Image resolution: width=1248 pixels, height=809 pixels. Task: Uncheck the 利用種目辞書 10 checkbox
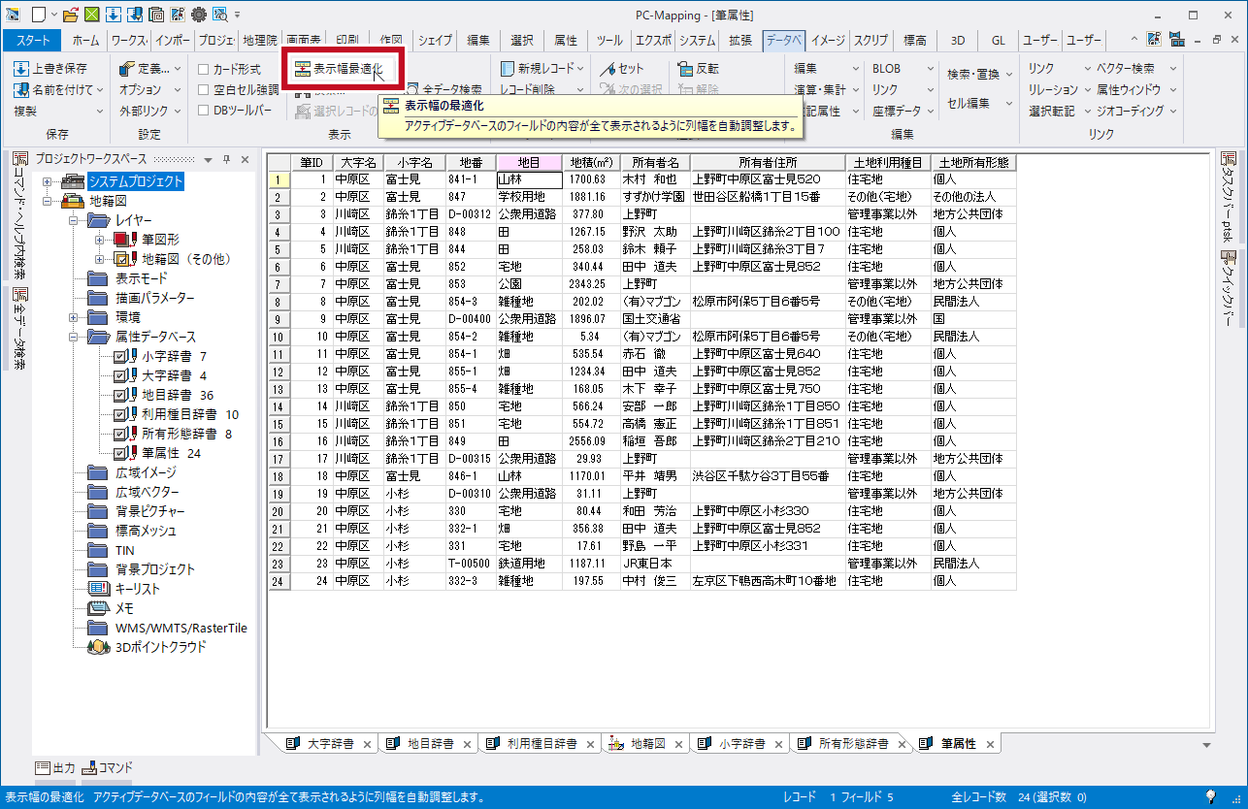point(119,414)
